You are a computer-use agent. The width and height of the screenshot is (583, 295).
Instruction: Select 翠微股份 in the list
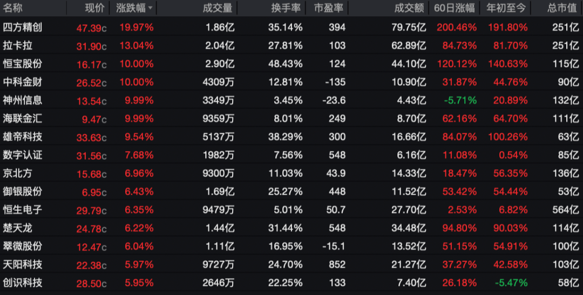[22, 246]
